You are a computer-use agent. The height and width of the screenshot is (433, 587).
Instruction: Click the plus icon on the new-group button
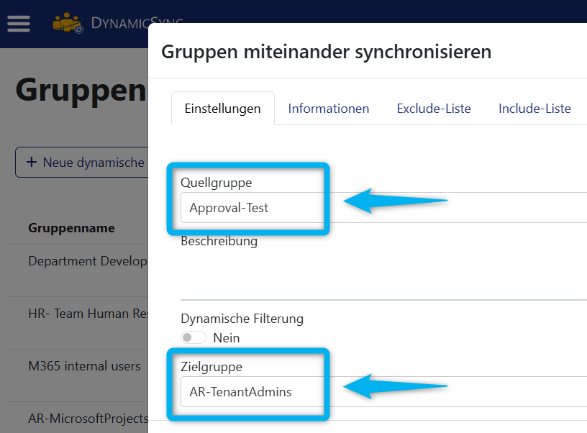tap(33, 162)
